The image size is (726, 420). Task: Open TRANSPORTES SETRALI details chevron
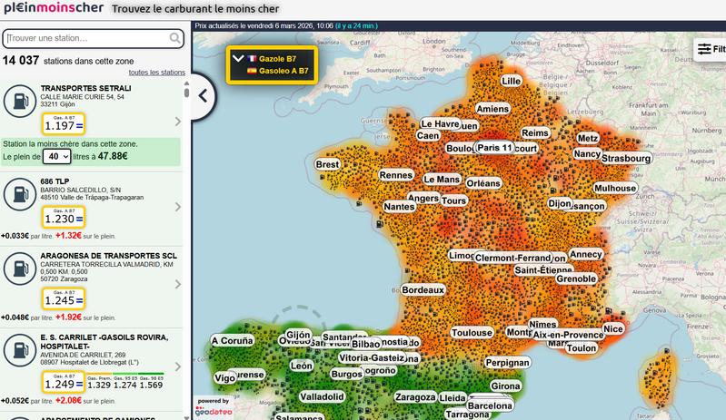point(178,122)
